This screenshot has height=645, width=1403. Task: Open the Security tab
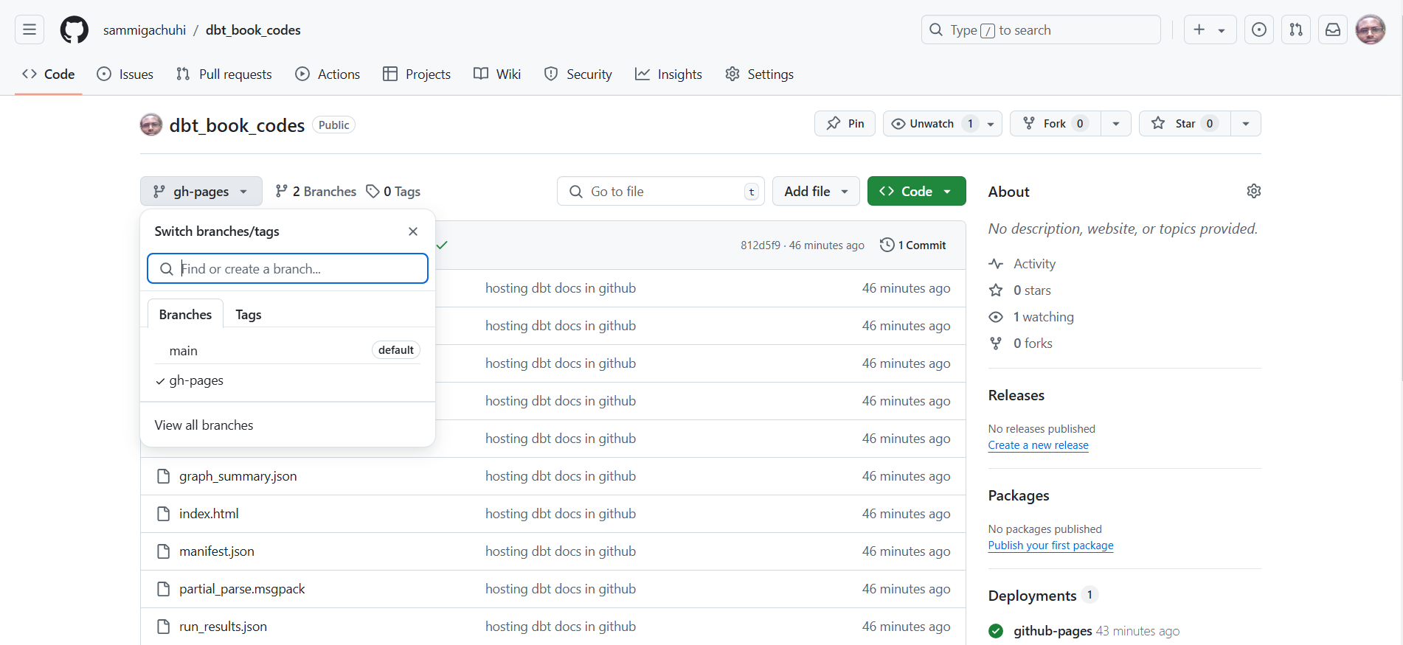pos(578,74)
